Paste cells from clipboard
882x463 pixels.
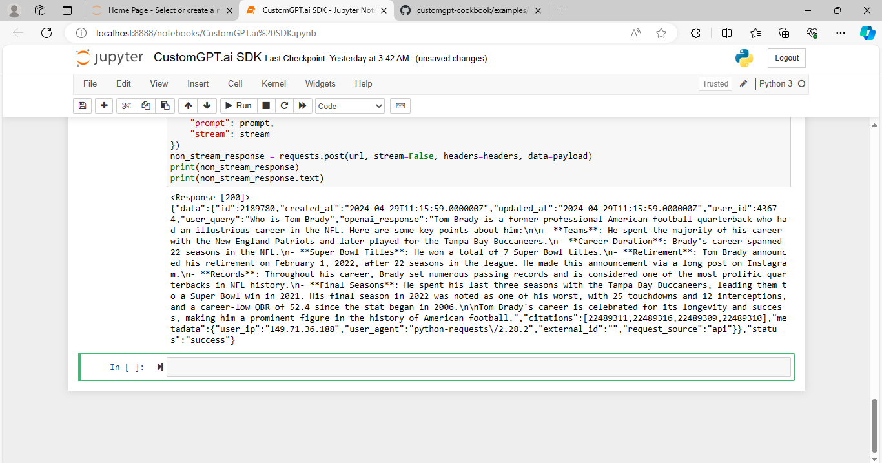point(165,105)
